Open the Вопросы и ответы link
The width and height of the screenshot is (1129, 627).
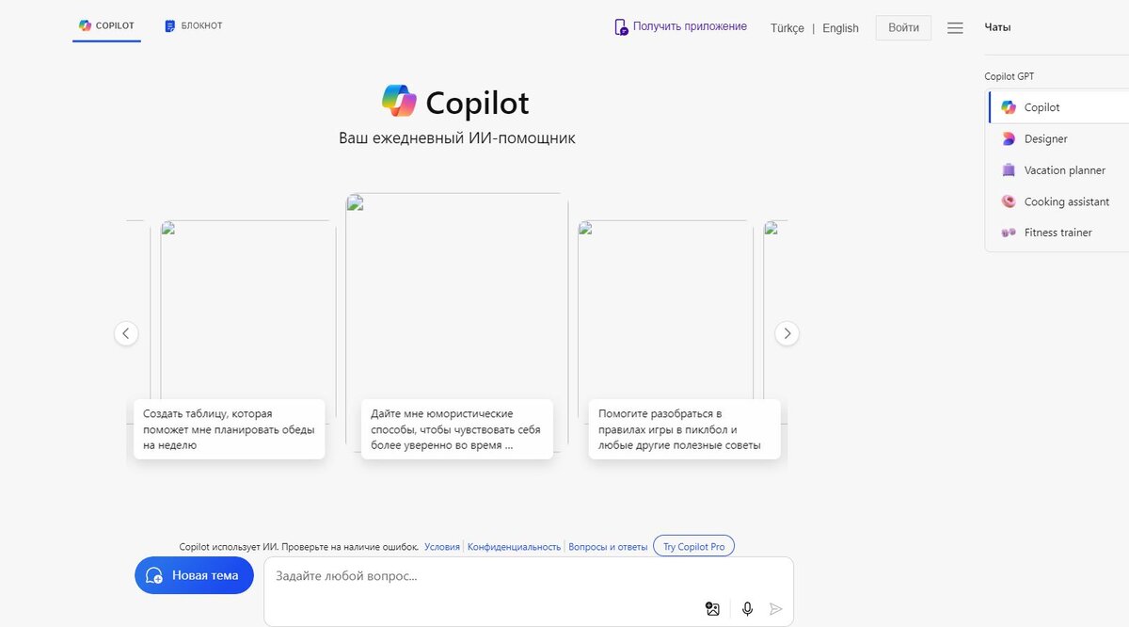(609, 546)
